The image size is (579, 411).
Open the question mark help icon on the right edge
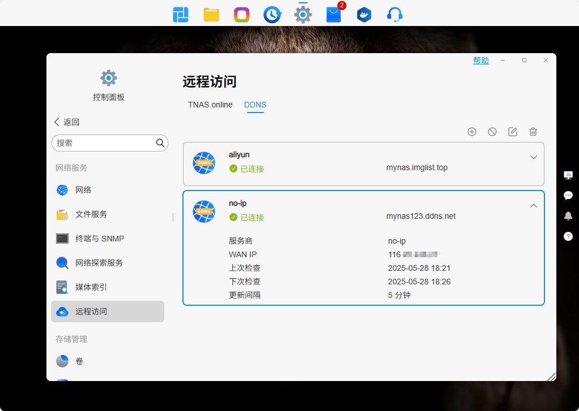coord(568,236)
